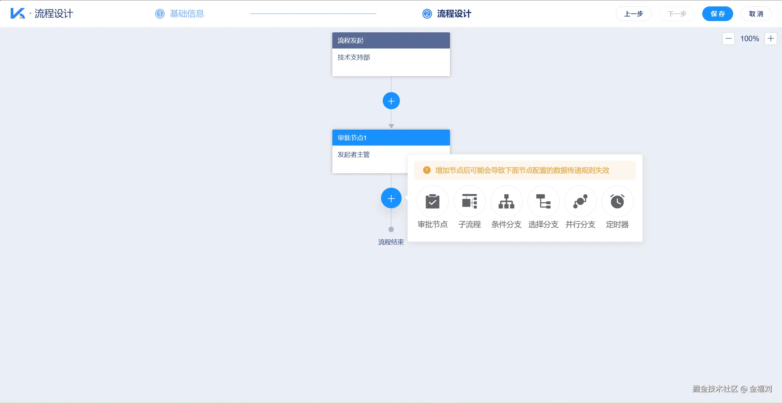Screen dimensions: 782x403
Task: Click the 保存 save button
Action: [718, 14]
